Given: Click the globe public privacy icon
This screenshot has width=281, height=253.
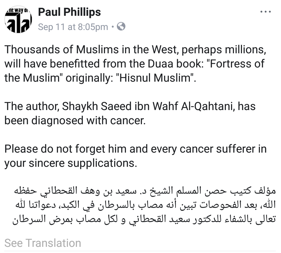Looking at the screenshot, I should [x=121, y=27].
